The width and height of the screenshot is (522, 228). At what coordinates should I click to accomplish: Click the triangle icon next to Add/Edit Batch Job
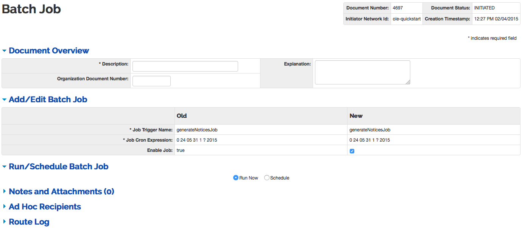point(5,100)
